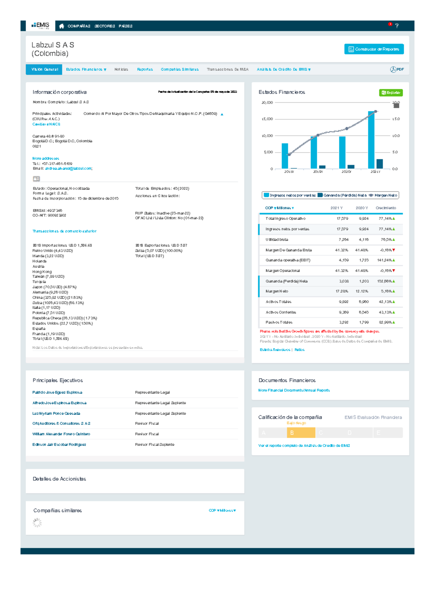Open the Transacciones De M&A tab

(228, 69)
